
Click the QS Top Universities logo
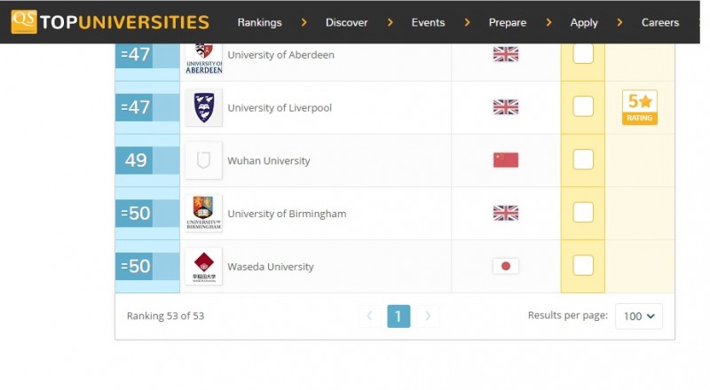110,22
